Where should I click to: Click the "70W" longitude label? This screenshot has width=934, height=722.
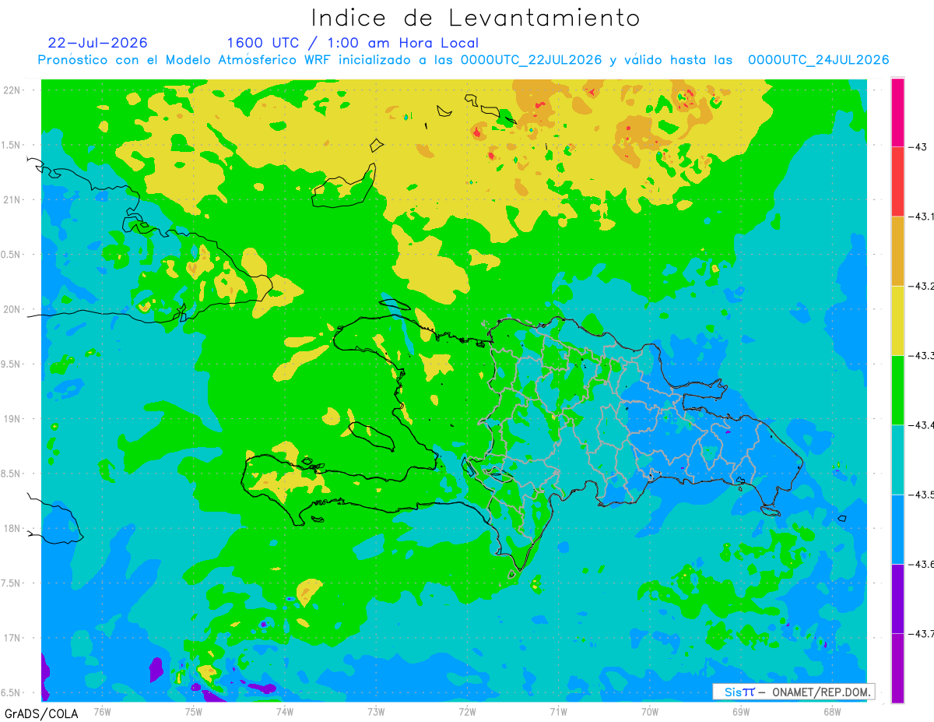click(x=650, y=712)
